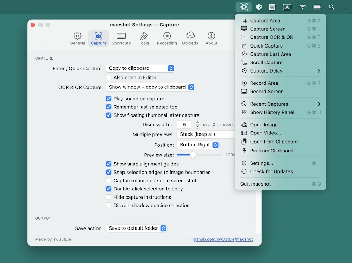Click the battery status icon
Viewport: 352px width, 263px height.
[317, 7]
